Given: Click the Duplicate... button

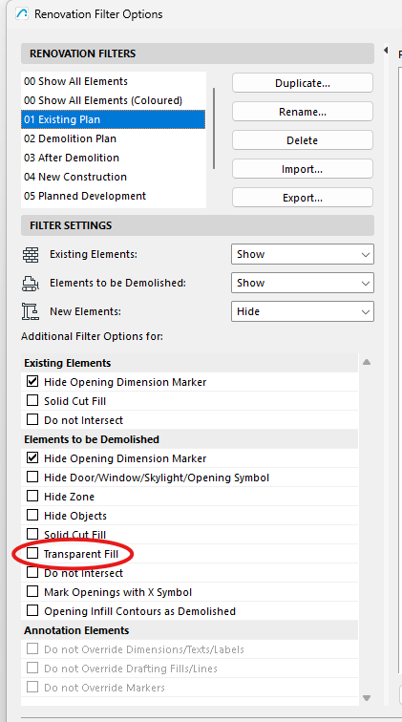Looking at the screenshot, I should point(303,83).
